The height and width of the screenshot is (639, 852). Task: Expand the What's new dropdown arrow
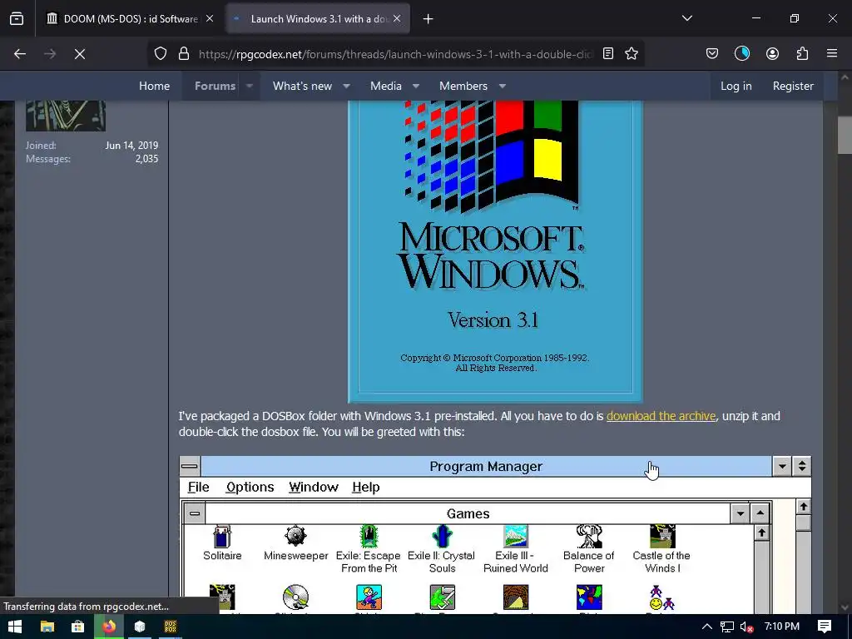347,86
